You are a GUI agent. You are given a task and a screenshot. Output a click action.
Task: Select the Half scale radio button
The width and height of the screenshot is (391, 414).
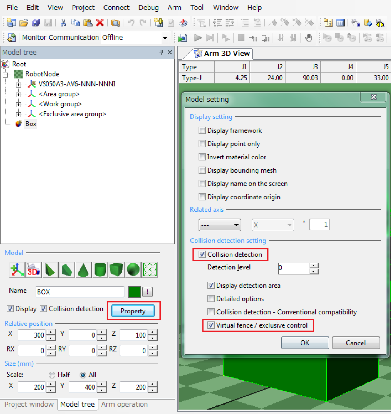[x=52, y=375]
